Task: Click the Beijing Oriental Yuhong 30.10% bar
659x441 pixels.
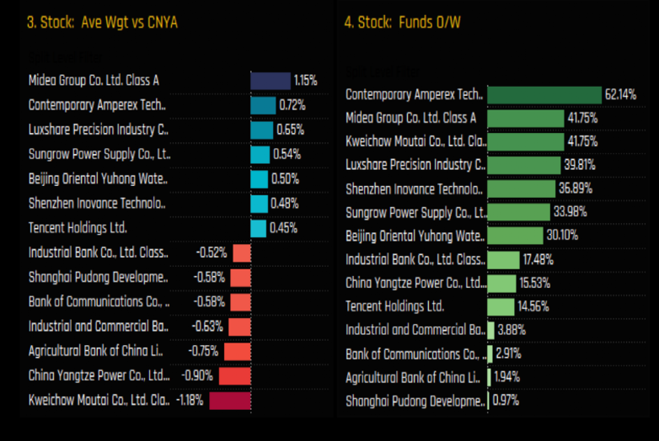Action: [515, 236]
